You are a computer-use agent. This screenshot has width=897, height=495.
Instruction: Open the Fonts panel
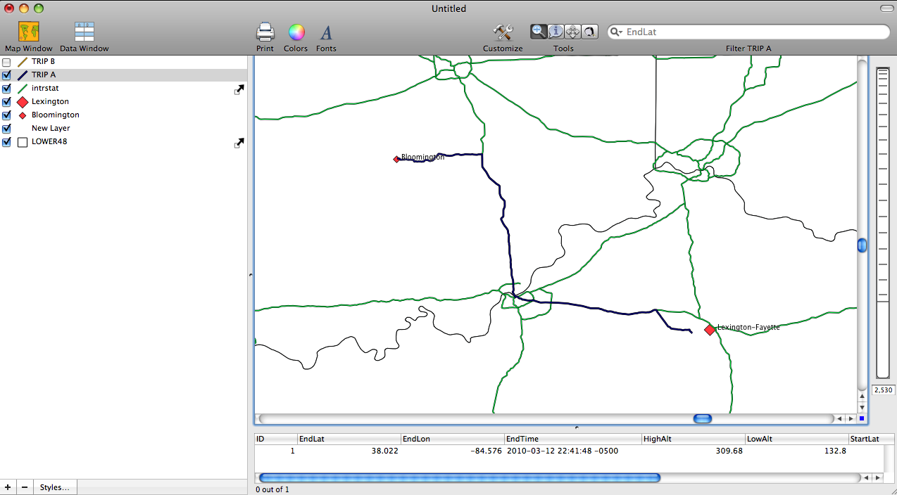pos(326,32)
